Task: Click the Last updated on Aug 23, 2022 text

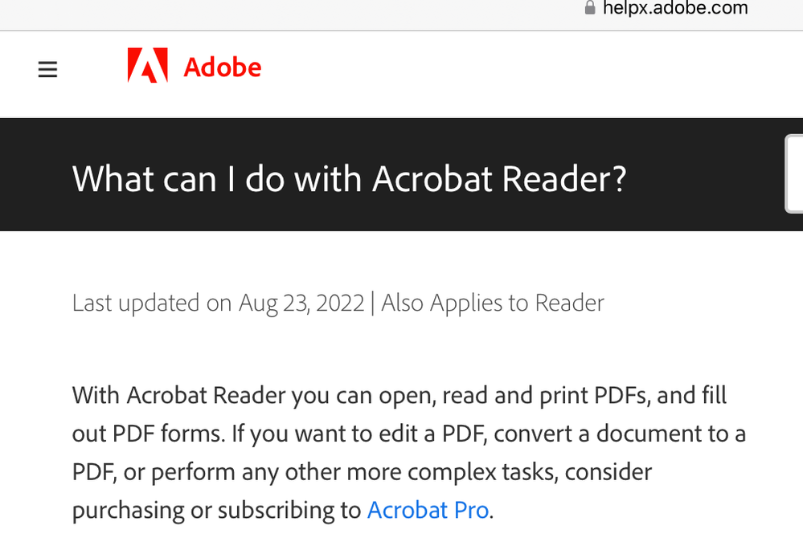Action: coord(218,303)
